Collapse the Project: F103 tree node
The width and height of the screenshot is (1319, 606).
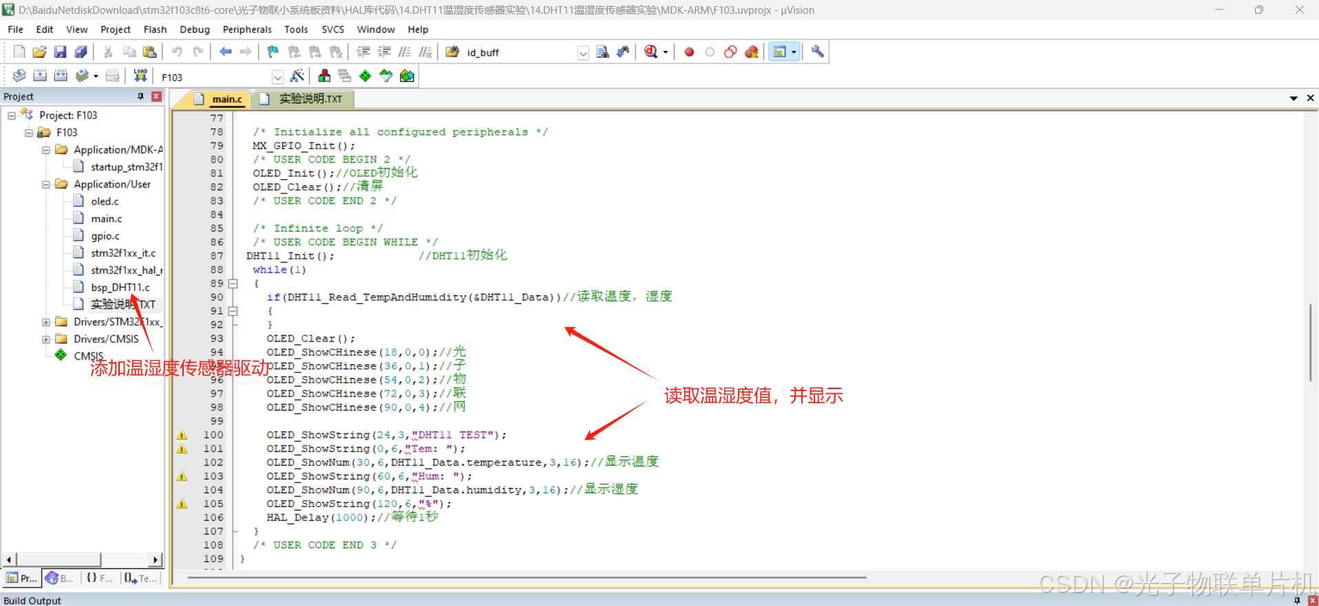(x=12, y=116)
